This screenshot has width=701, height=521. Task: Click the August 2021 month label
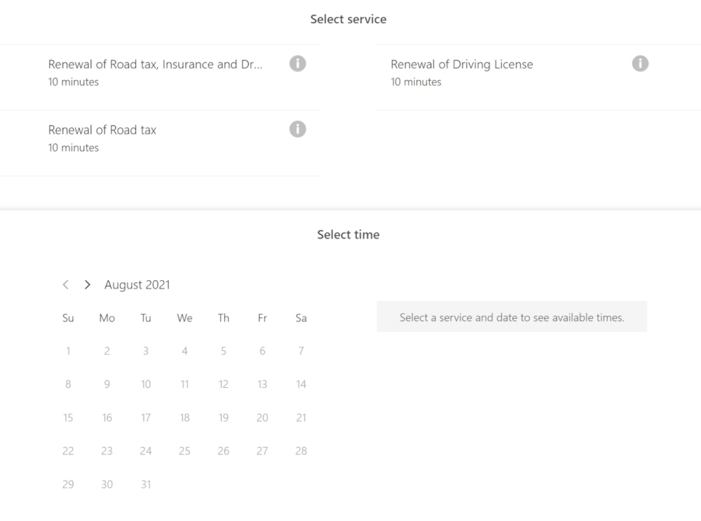pyautogui.click(x=137, y=285)
